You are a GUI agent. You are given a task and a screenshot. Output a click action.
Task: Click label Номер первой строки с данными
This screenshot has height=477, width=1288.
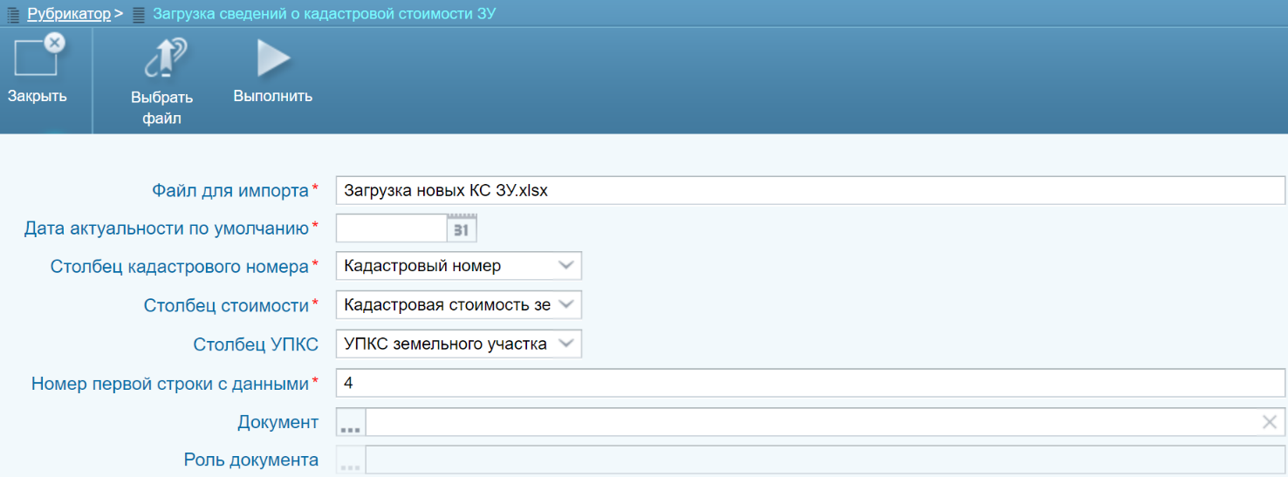pos(170,383)
